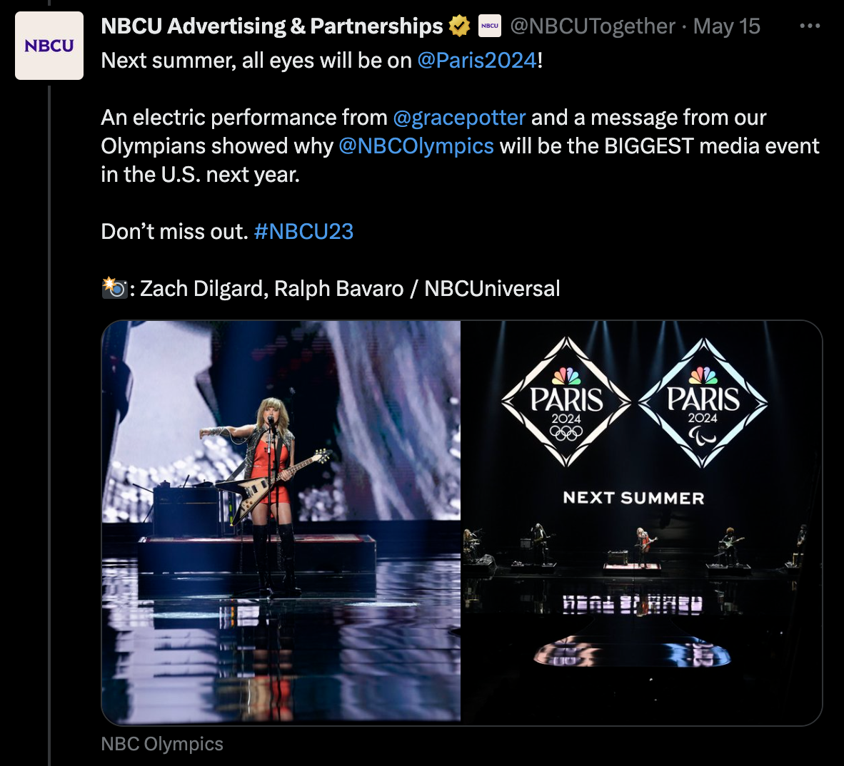
Task: Click the NBC Olympics label below photos
Action: click(162, 743)
